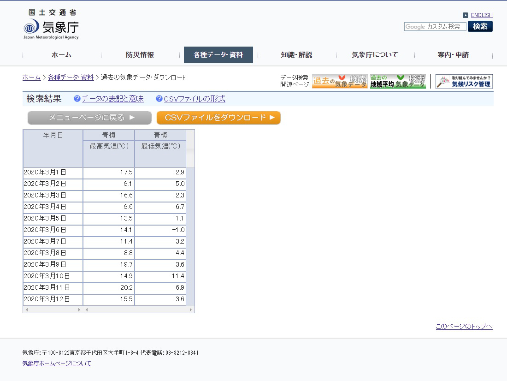
Task: Select the 各種データ・資料 navigation tab
Action: coord(218,55)
